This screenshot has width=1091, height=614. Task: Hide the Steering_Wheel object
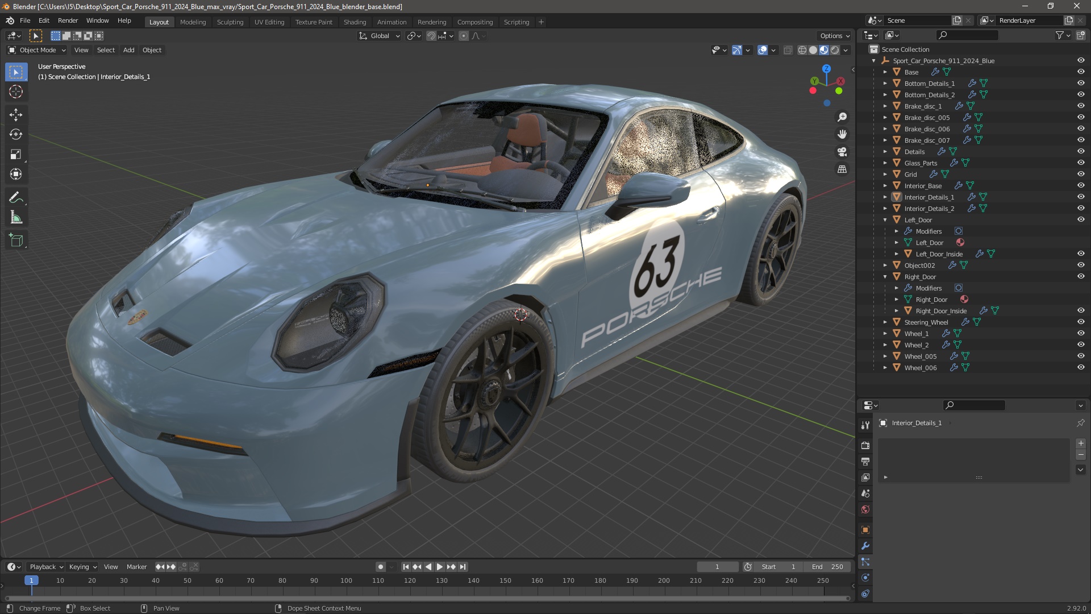(1081, 322)
